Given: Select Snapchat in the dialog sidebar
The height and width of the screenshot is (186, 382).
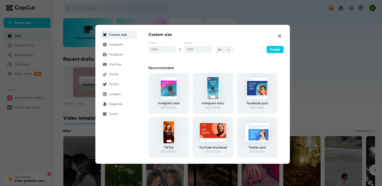Looking at the screenshot, I should pos(118,104).
